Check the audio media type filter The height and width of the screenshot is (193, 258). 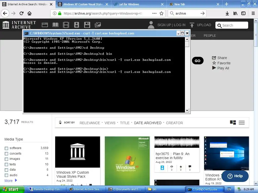click(6, 175)
